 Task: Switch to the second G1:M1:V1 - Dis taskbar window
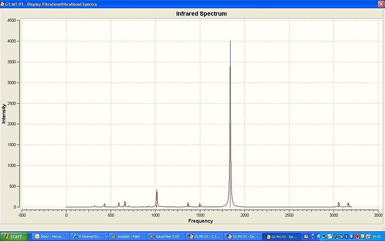(243, 237)
